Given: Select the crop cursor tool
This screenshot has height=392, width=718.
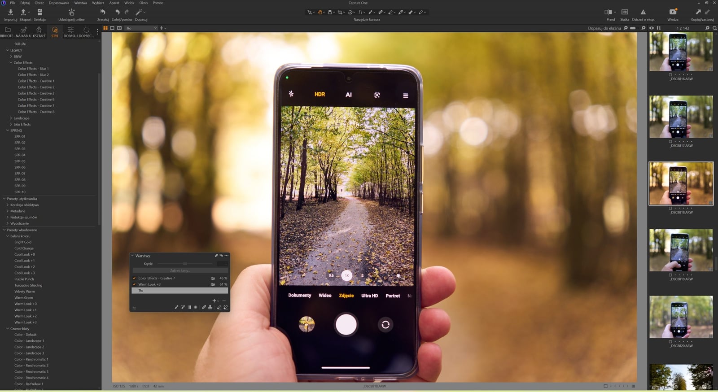Looking at the screenshot, I should (x=340, y=12).
